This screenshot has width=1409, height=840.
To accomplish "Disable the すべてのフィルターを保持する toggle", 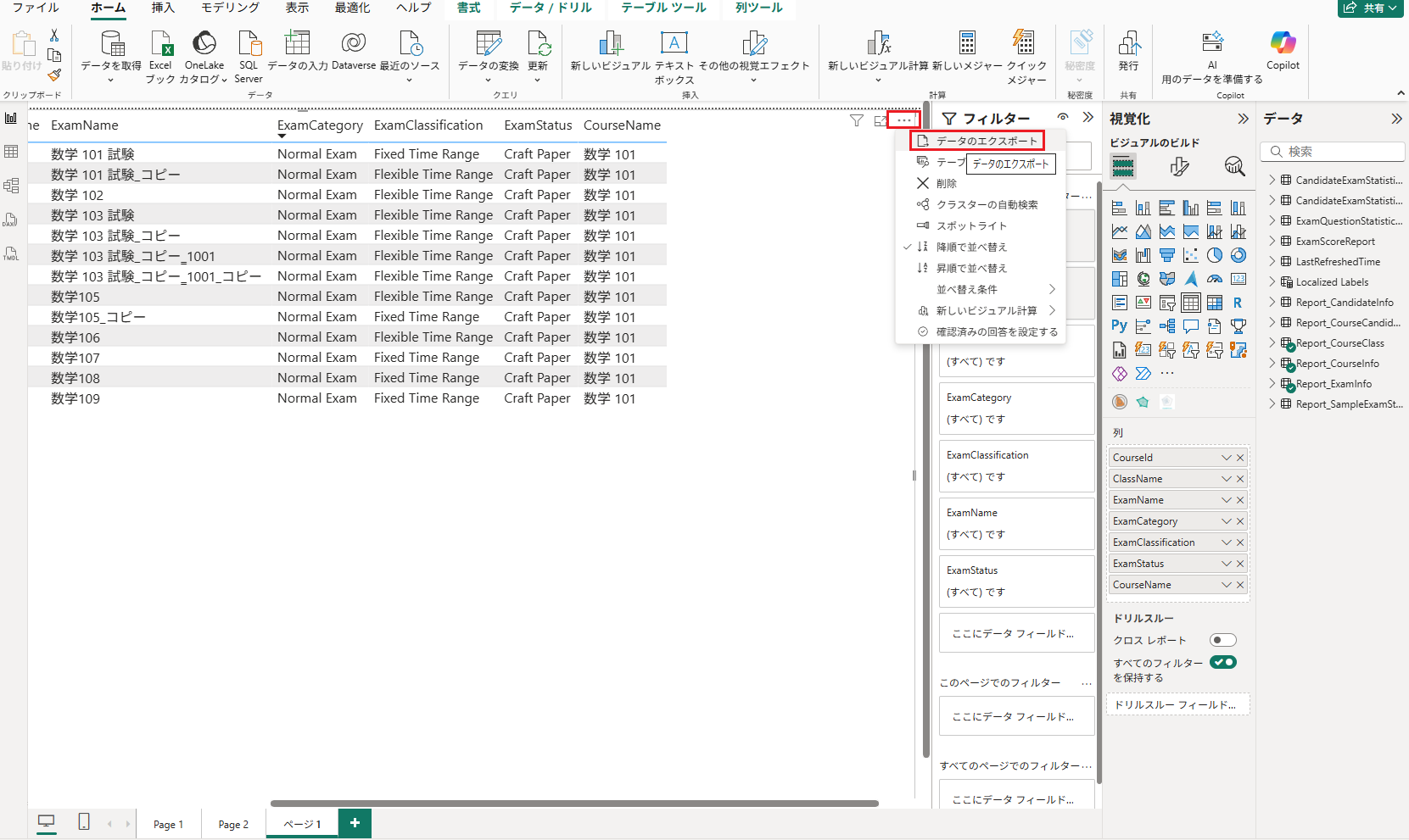I will (1223, 662).
